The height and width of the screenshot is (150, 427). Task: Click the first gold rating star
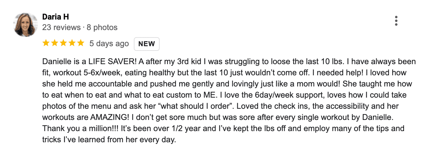tap(46, 43)
